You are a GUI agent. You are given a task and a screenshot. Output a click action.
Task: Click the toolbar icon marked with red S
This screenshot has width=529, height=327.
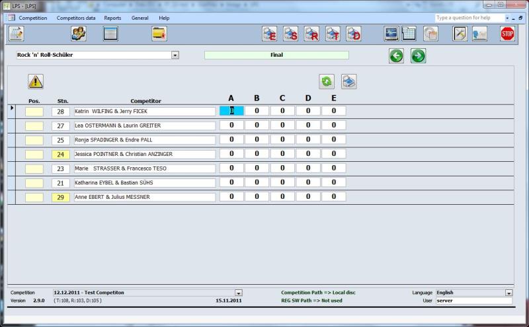click(x=290, y=34)
